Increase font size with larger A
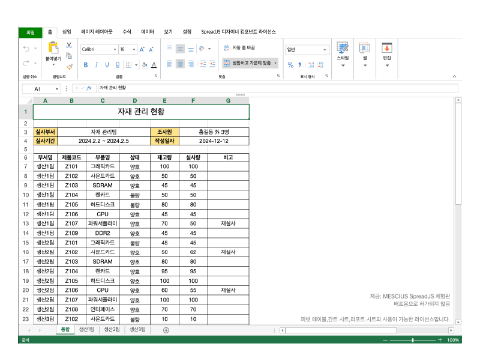Screen dimensions: 480x361 142,50
